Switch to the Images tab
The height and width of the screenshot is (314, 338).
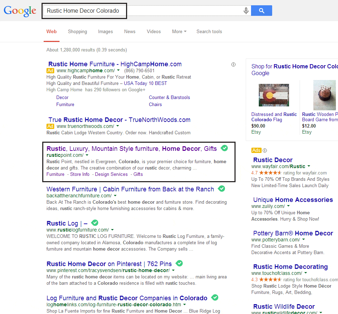[x=105, y=31]
